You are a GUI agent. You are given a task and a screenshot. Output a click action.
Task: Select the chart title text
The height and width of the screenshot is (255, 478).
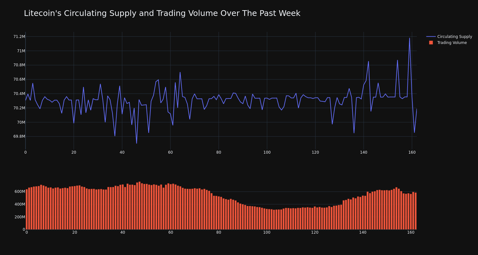pyautogui.click(x=162, y=13)
